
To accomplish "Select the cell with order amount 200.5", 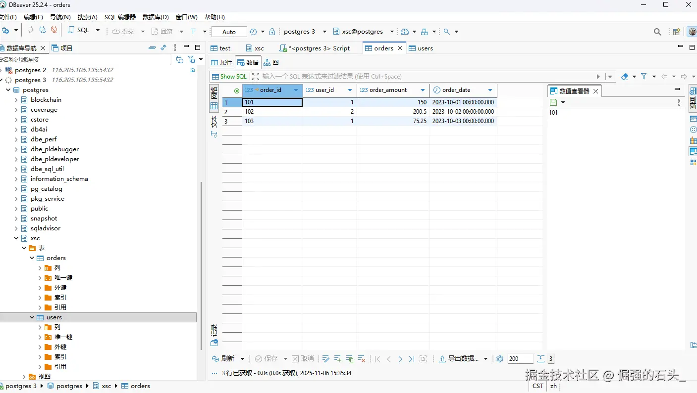I will [x=392, y=112].
